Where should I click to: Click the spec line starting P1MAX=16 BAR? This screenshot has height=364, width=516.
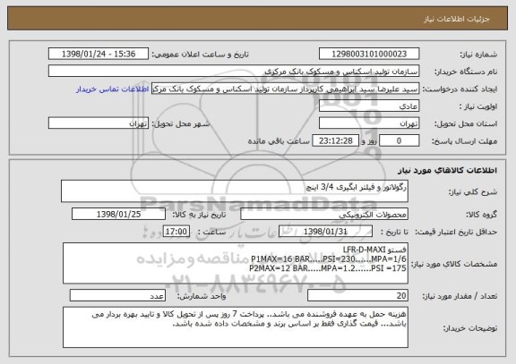(x=329, y=258)
